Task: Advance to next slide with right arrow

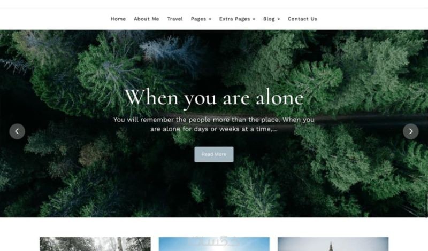Action: (x=410, y=131)
